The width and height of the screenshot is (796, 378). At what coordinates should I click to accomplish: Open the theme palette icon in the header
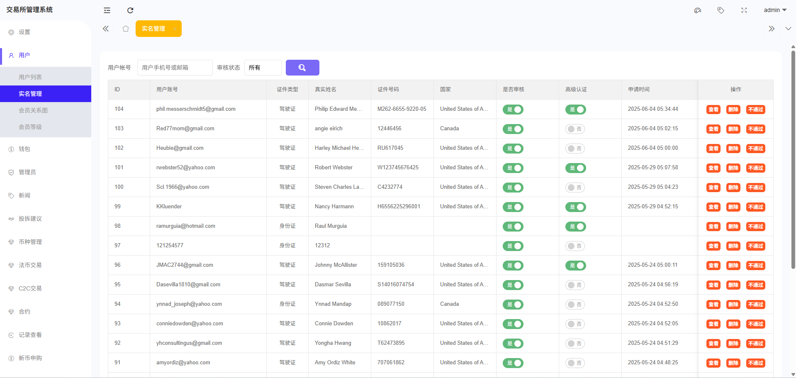point(697,10)
